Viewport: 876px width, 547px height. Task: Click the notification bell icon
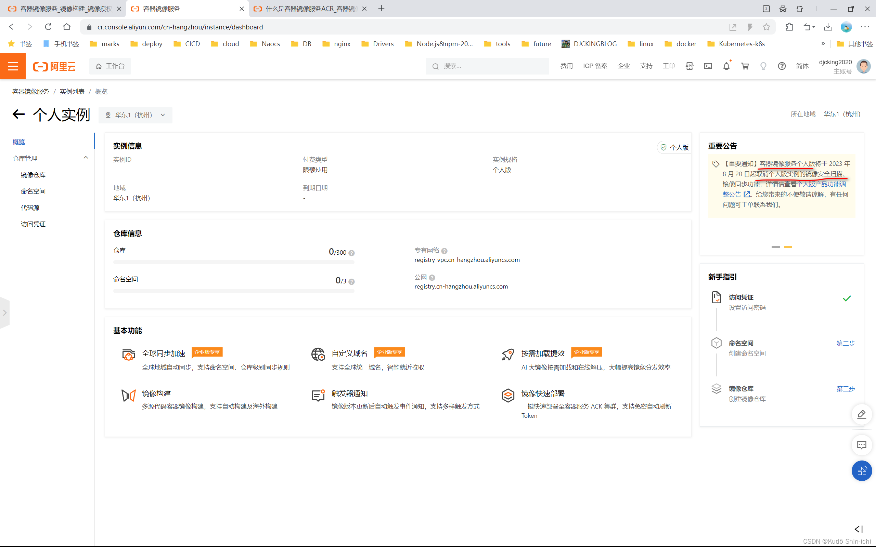click(726, 66)
